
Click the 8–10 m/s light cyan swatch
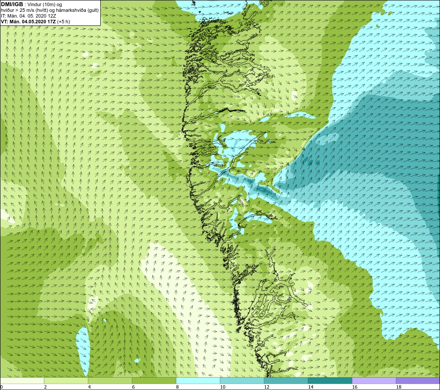pyautogui.click(x=198, y=380)
